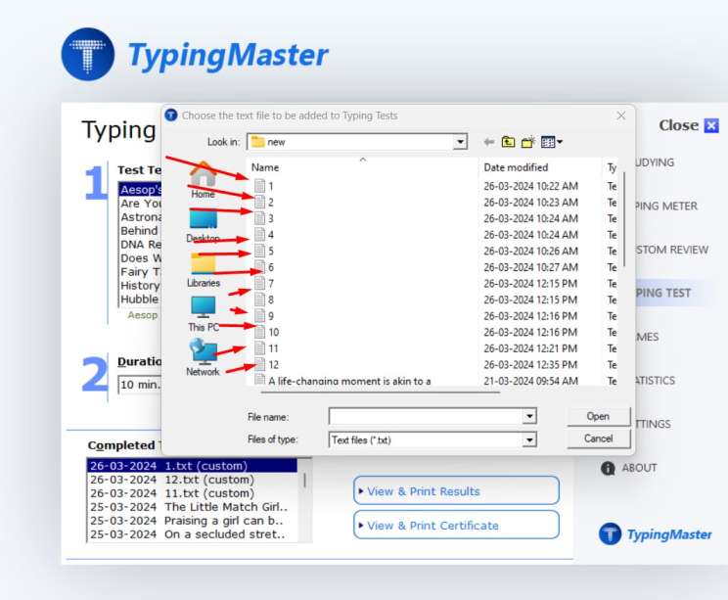Select file icon for file 3
The width and height of the screenshot is (728, 600).
tap(260, 218)
